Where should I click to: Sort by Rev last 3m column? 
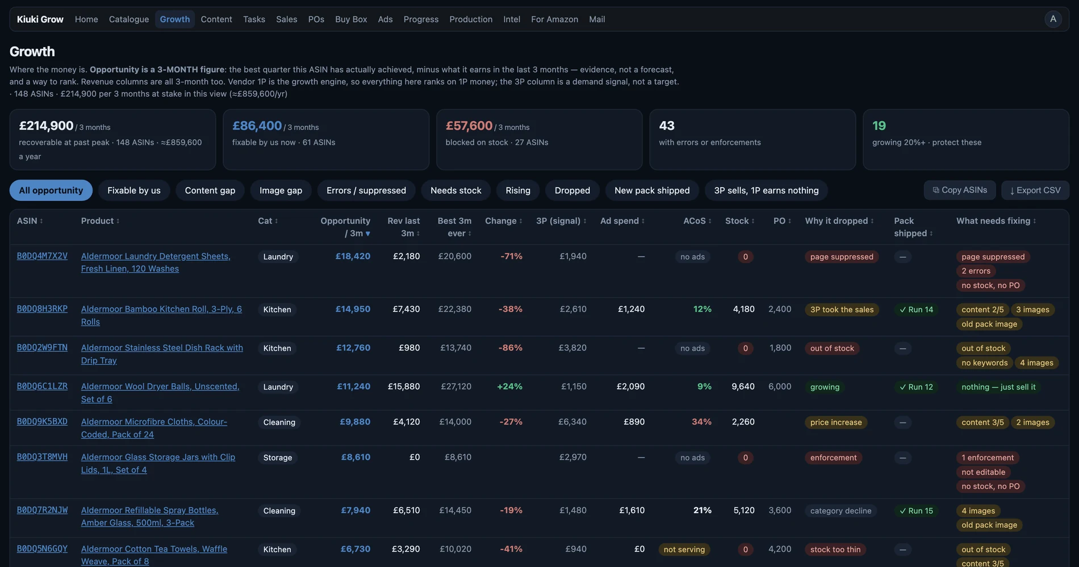click(x=404, y=227)
